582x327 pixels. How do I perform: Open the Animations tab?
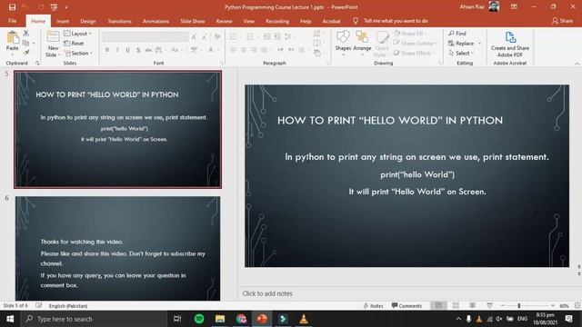[156, 21]
